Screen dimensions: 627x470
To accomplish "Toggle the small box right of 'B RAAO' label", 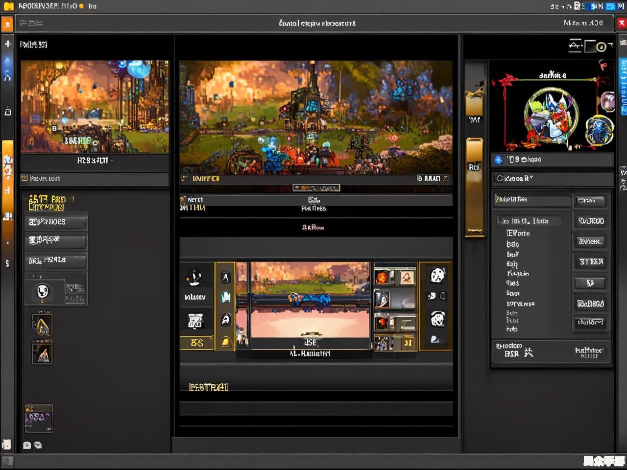I will pyautogui.click(x=446, y=178).
